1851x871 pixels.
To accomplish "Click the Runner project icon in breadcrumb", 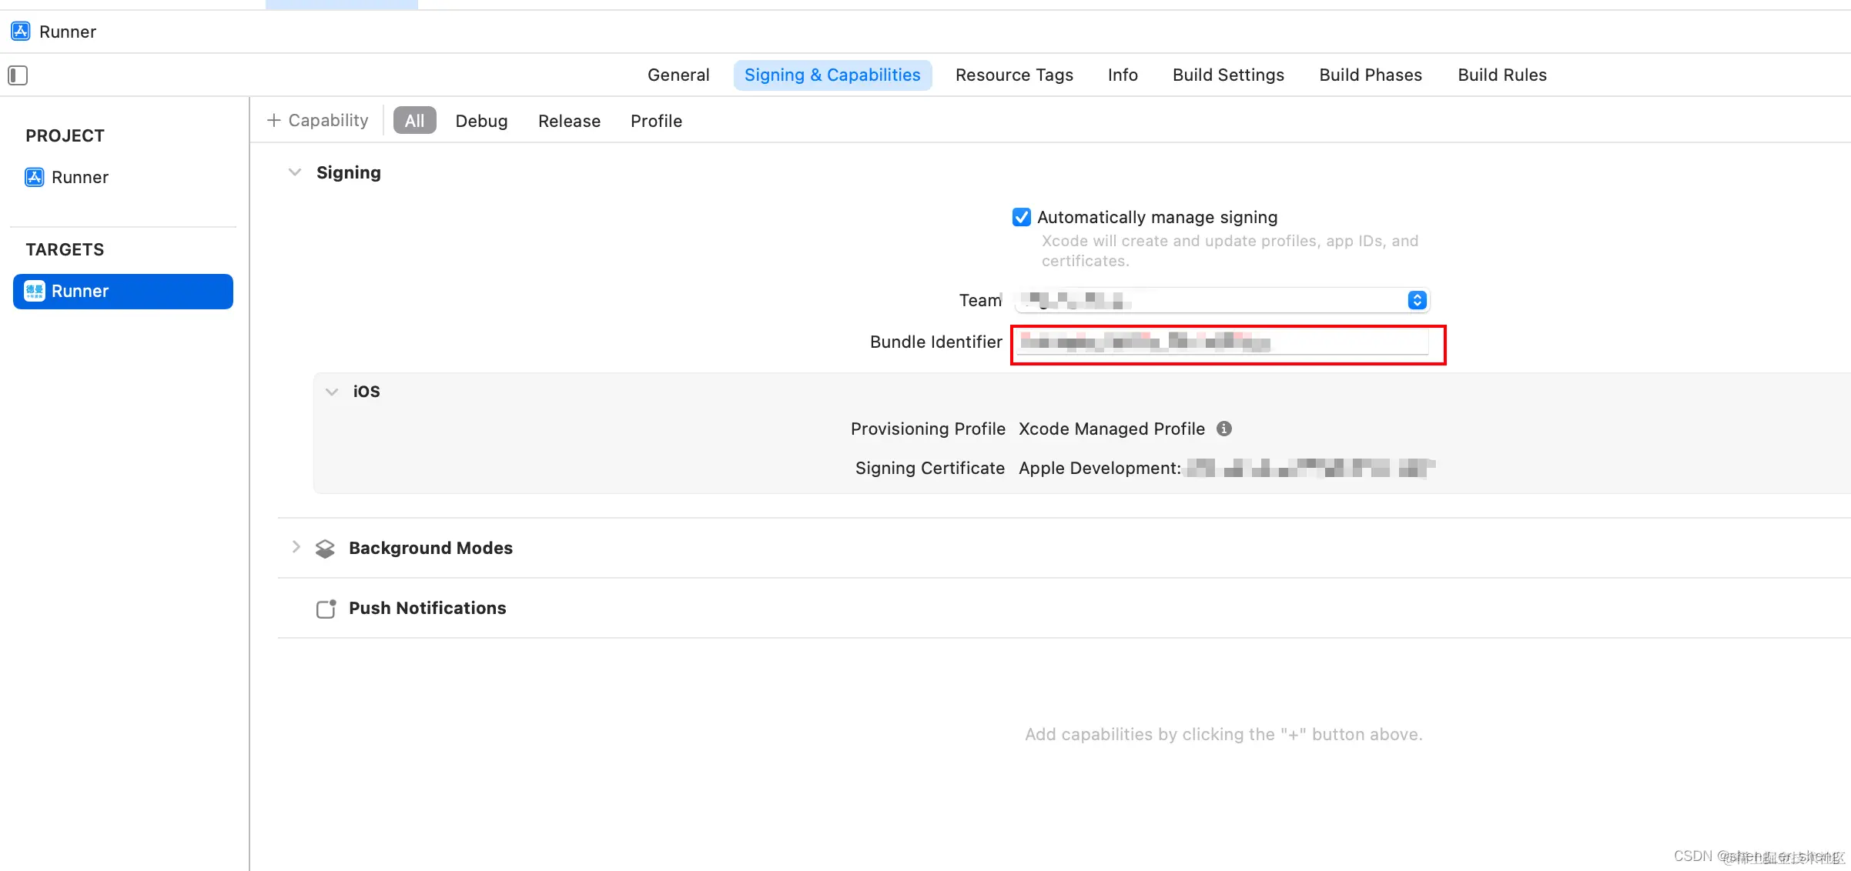I will 21,32.
